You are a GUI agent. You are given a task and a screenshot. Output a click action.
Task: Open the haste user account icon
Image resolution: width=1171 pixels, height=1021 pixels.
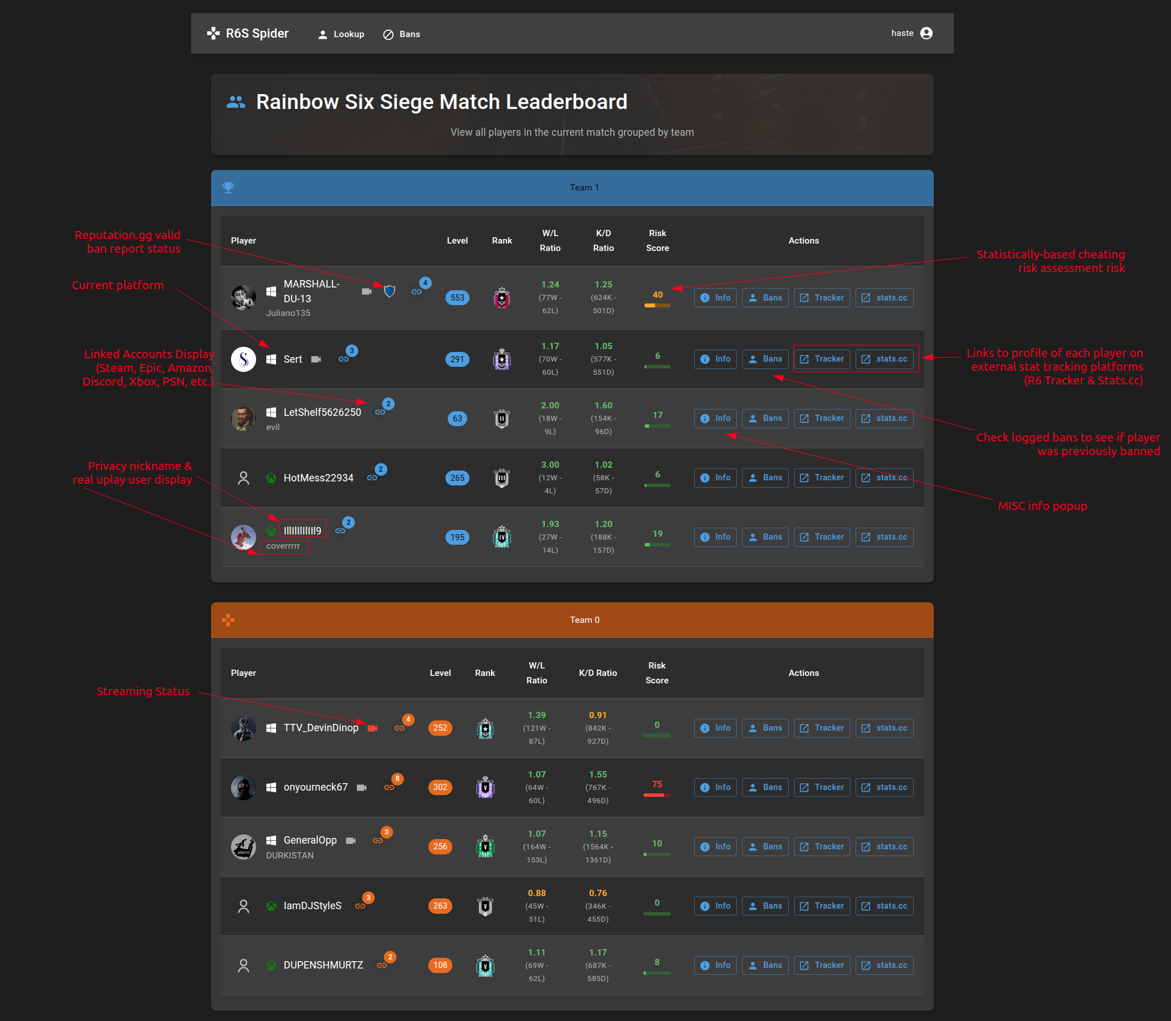coord(926,33)
